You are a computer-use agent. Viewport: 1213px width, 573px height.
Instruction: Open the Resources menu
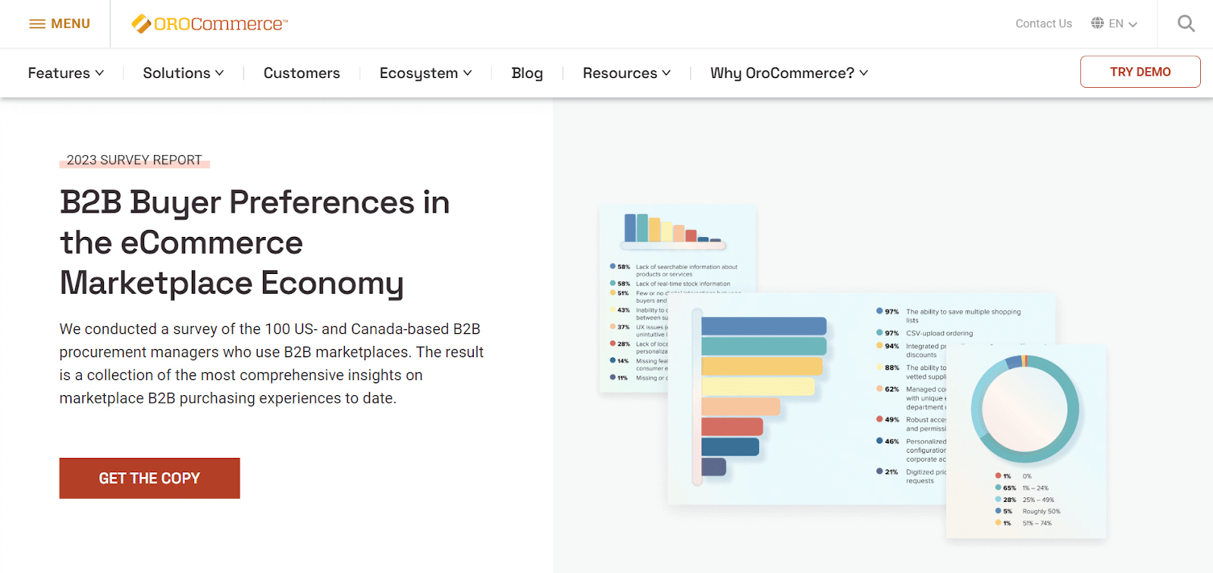click(626, 73)
